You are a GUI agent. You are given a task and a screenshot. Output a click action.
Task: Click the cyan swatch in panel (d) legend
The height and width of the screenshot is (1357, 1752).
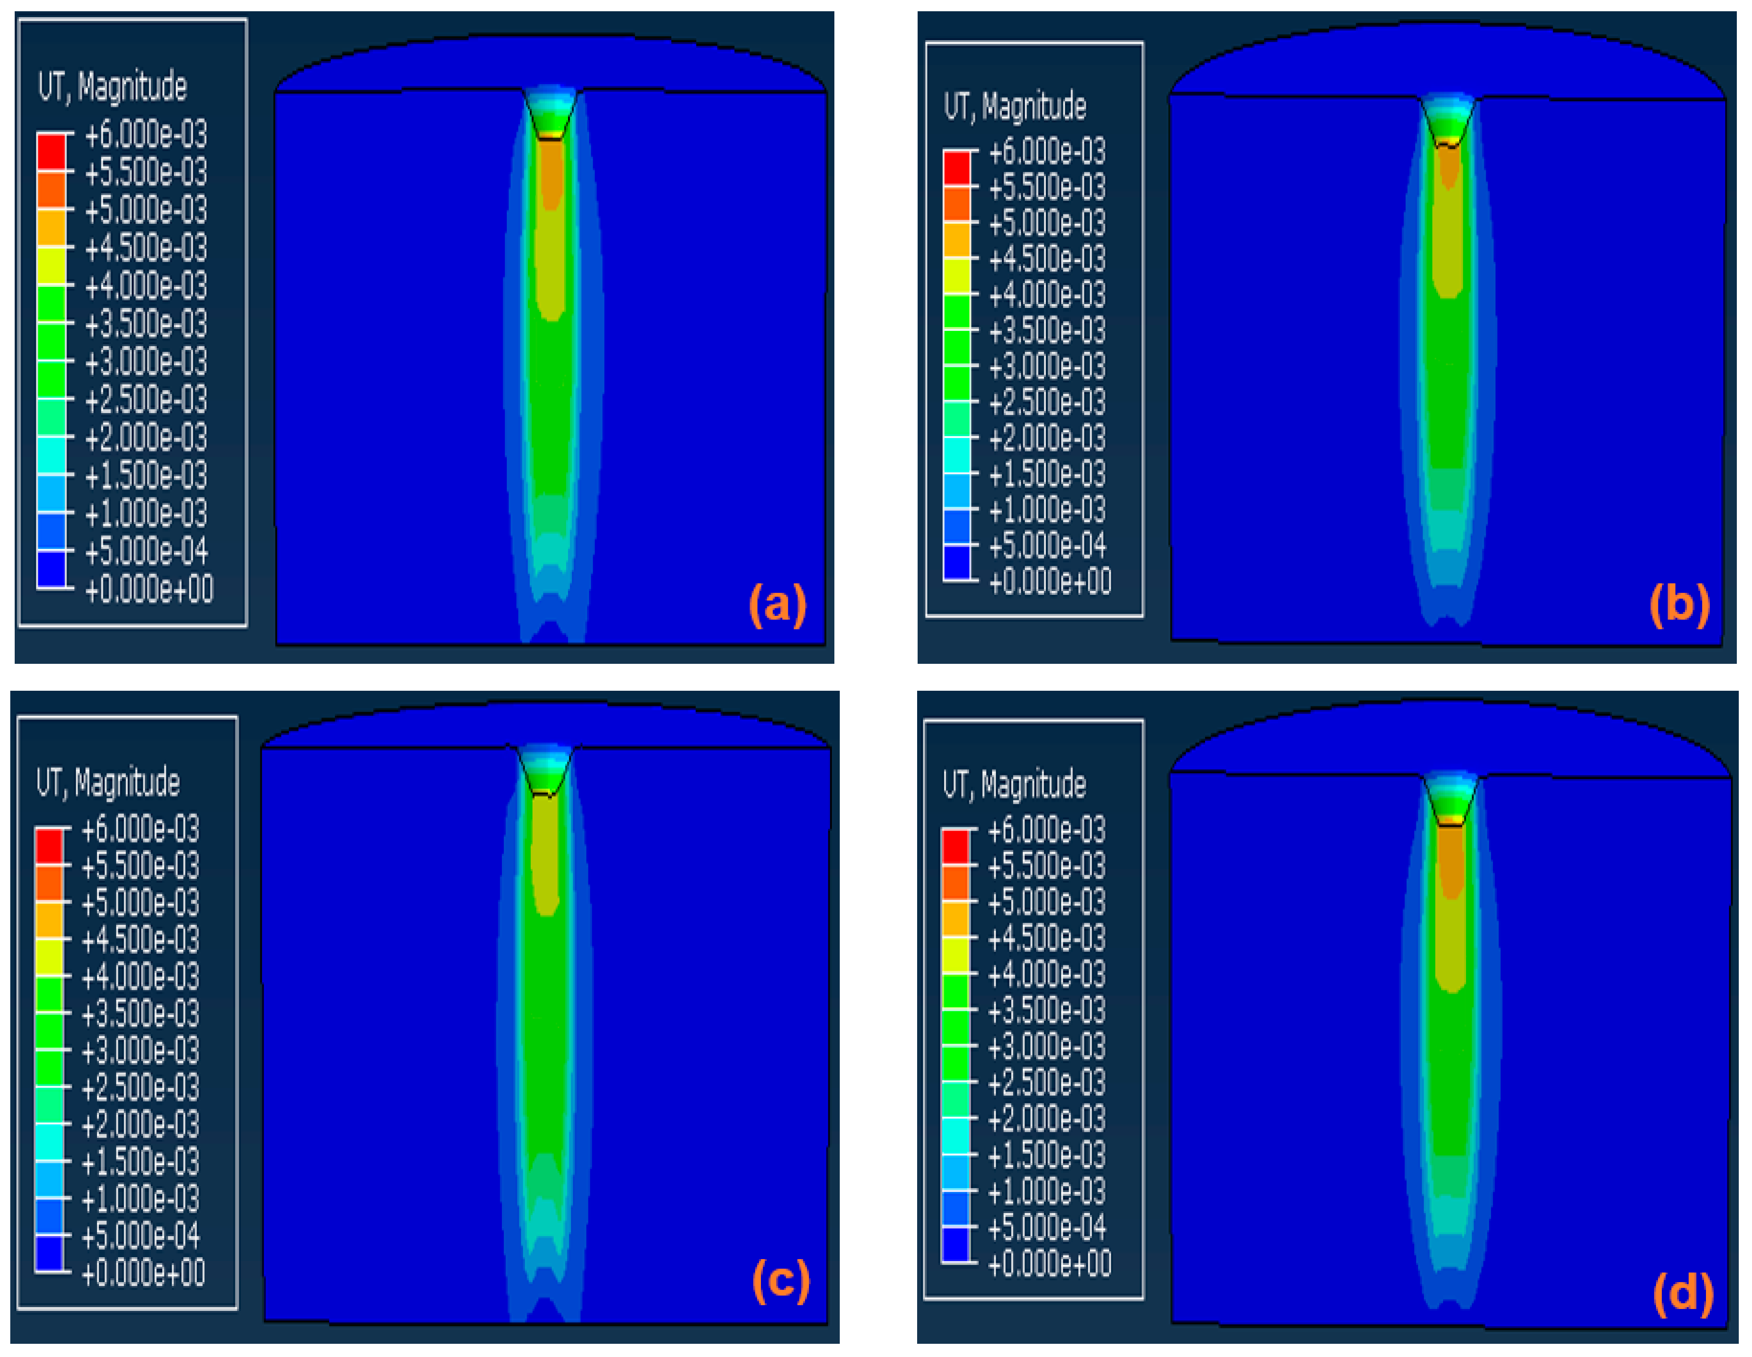pyautogui.click(x=955, y=1136)
